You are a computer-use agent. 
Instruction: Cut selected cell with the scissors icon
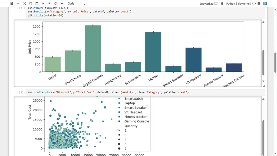pos(24,4)
